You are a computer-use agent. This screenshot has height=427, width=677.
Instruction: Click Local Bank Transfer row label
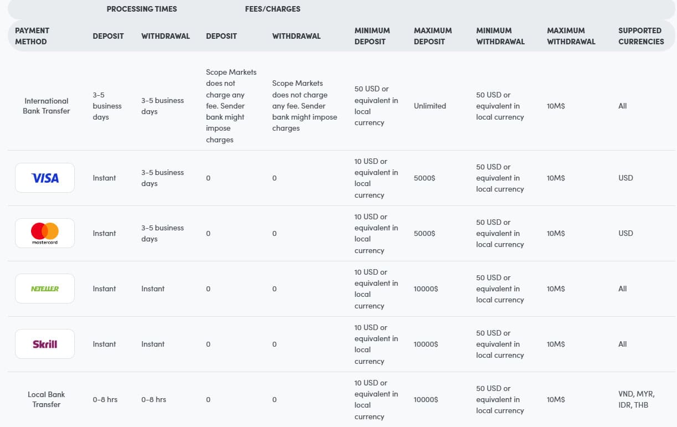point(47,399)
